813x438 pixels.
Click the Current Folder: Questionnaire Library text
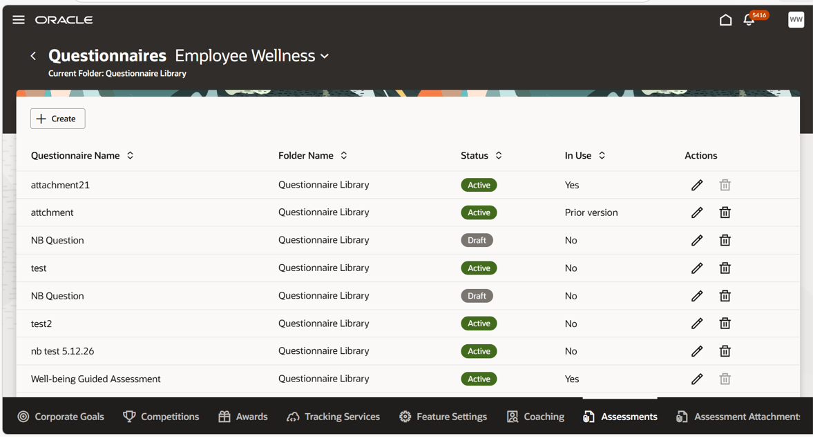(117, 74)
